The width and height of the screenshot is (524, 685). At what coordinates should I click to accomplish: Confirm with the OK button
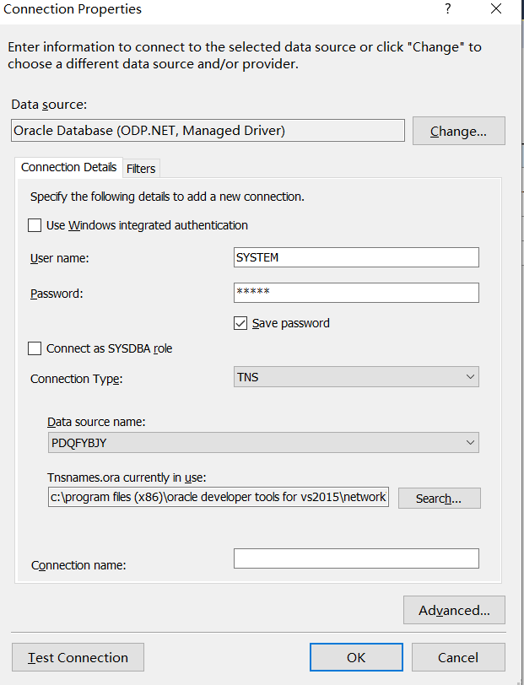point(355,657)
